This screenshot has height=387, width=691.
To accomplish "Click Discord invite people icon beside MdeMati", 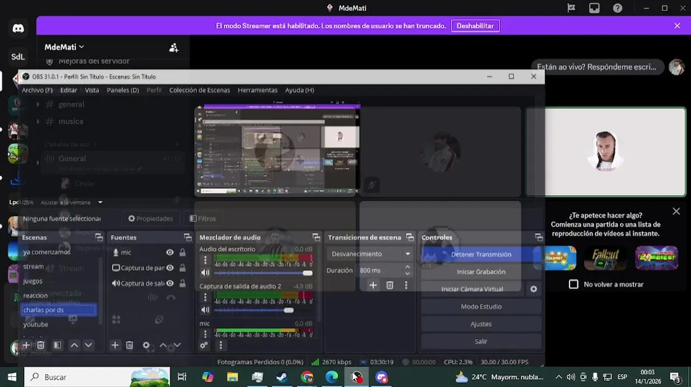I will tap(173, 47).
